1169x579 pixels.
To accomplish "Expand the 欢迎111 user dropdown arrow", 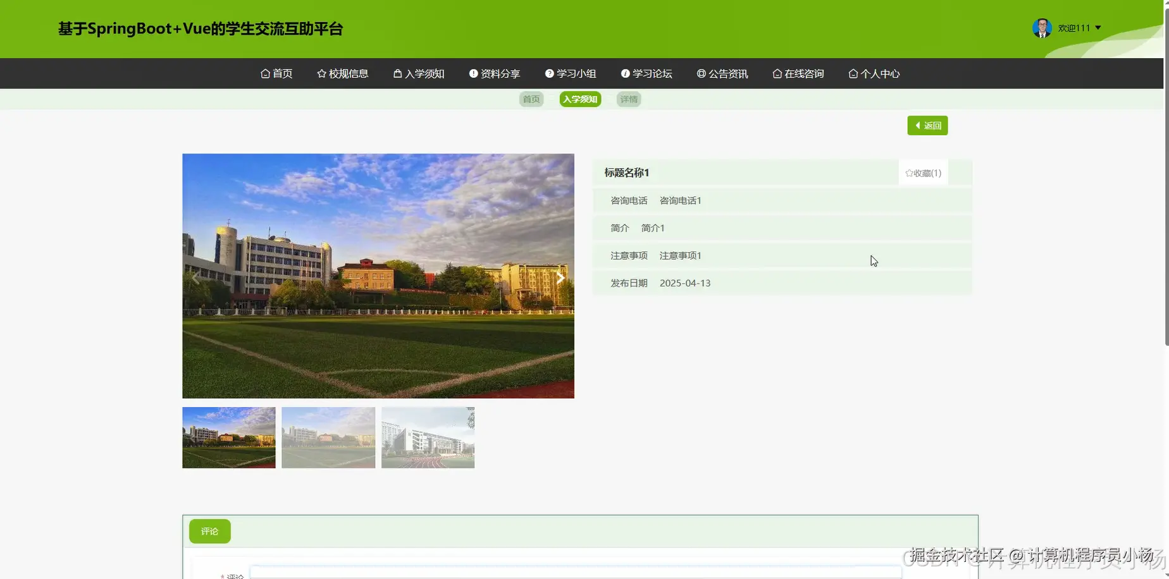I will coord(1098,28).
